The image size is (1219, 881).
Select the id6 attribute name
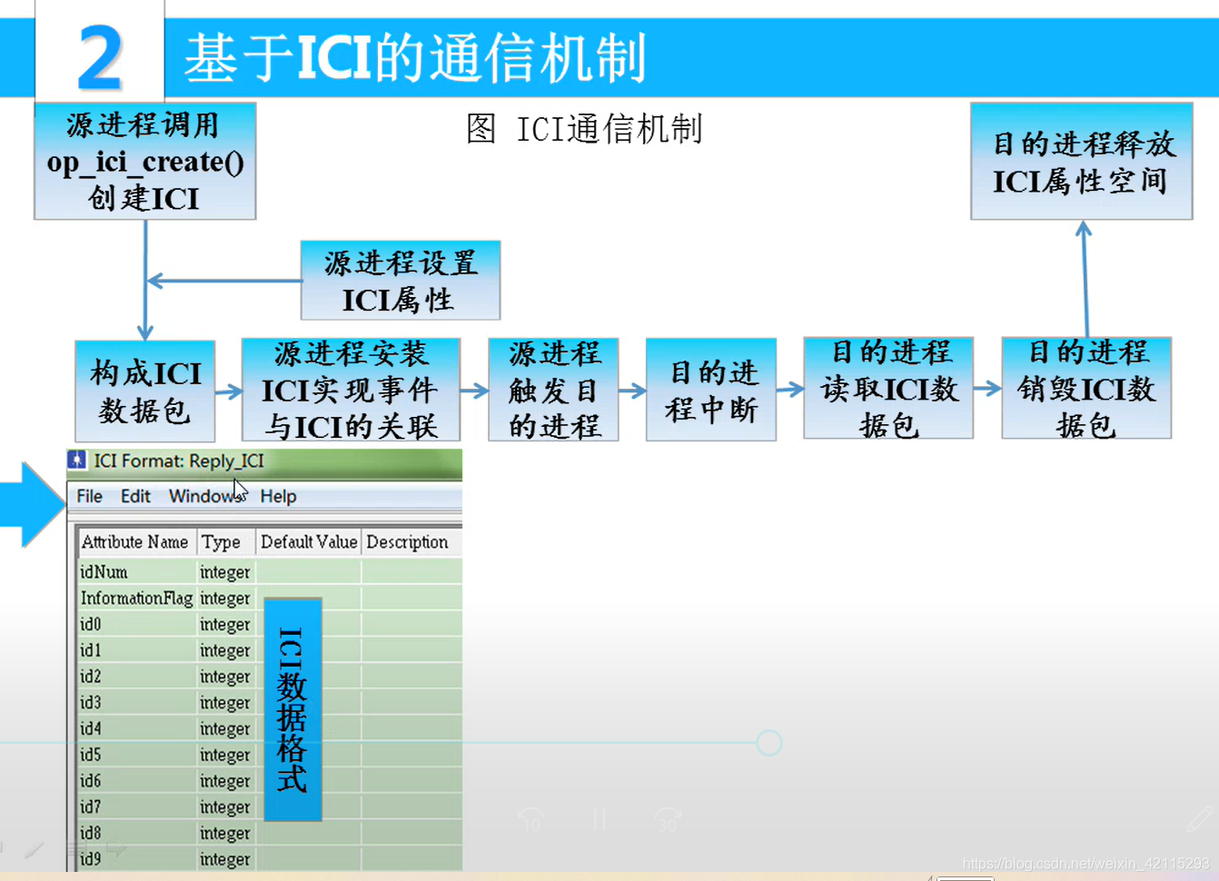pos(91,781)
